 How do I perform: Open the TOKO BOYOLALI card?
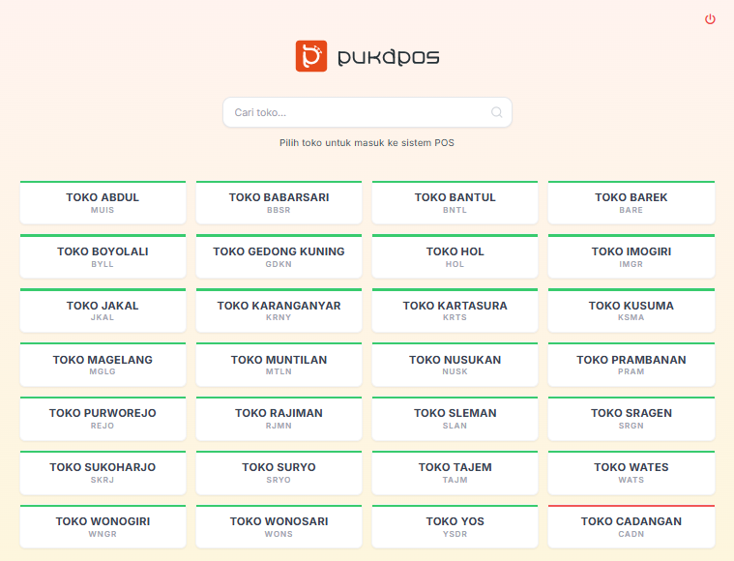103,256
